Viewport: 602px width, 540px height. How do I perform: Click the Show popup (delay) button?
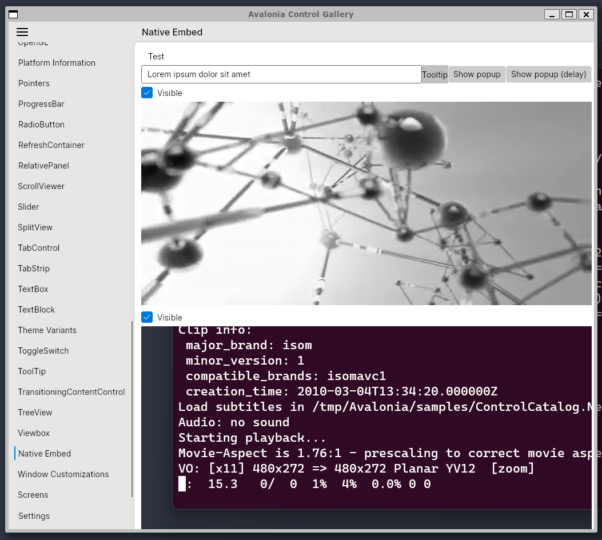[x=548, y=74]
